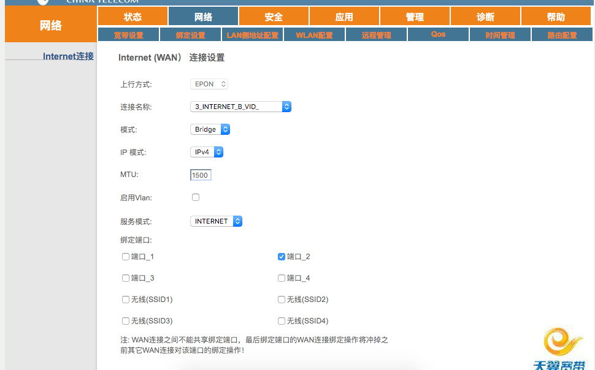Open LAN侧地址配置 submenu
The width and height of the screenshot is (595, 370).
(x=252, y=34)
